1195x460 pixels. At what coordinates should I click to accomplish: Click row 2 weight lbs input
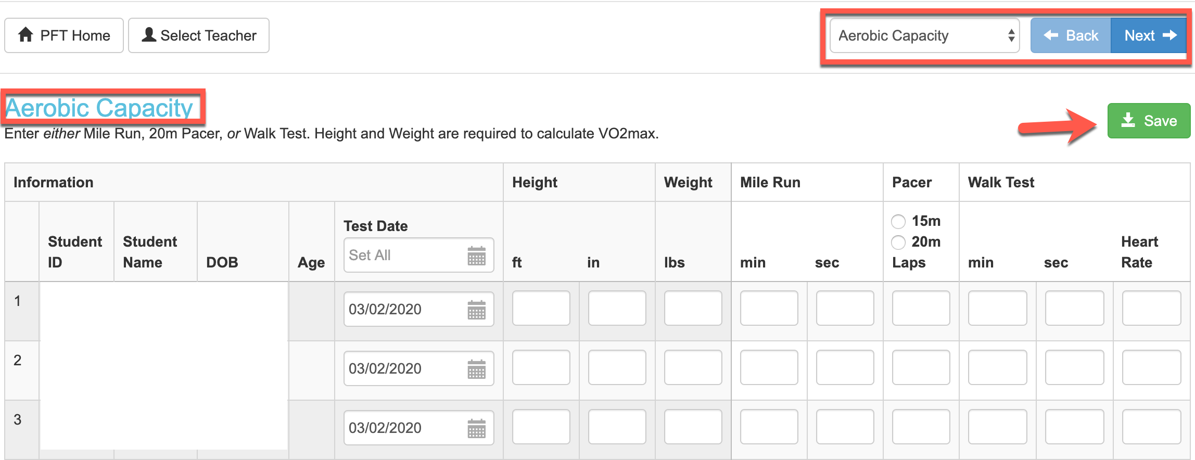[x=693, y=368]
